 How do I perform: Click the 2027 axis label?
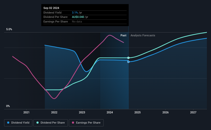pos(193,112)
